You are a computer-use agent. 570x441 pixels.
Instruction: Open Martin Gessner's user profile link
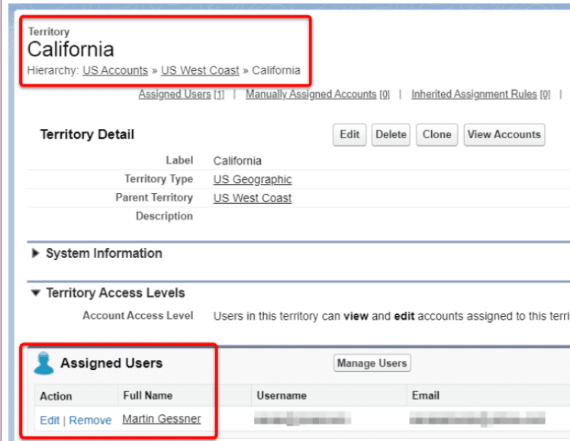pyautogui.click(x=161, y=419)
